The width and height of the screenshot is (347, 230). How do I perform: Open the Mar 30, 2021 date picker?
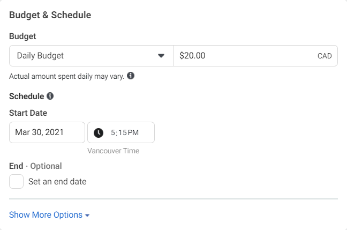47,132
